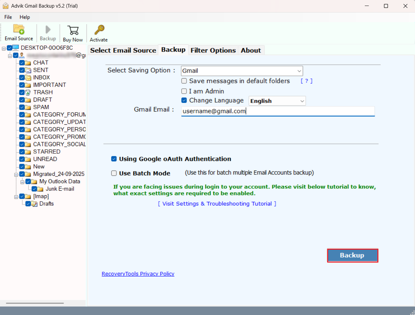
Task: Click the UNREAD folder icon
Action: coord(28,159)
